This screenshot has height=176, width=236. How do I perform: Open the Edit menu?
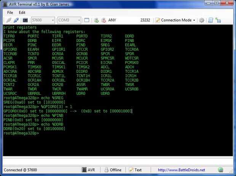[22, 13]
